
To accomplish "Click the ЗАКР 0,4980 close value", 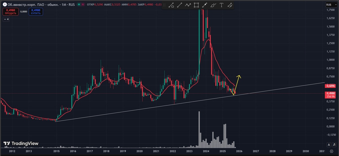I will (x=145, y=5).
